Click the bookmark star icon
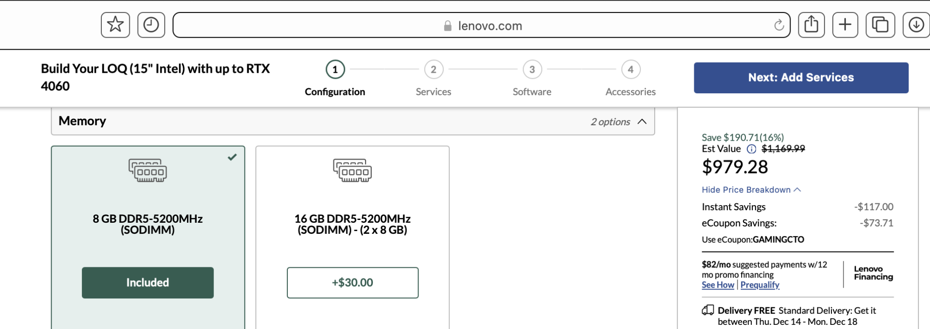 coord(115,25)
